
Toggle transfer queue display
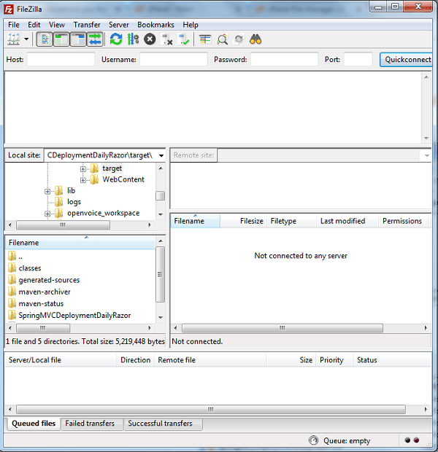click(x=95, y=39)
